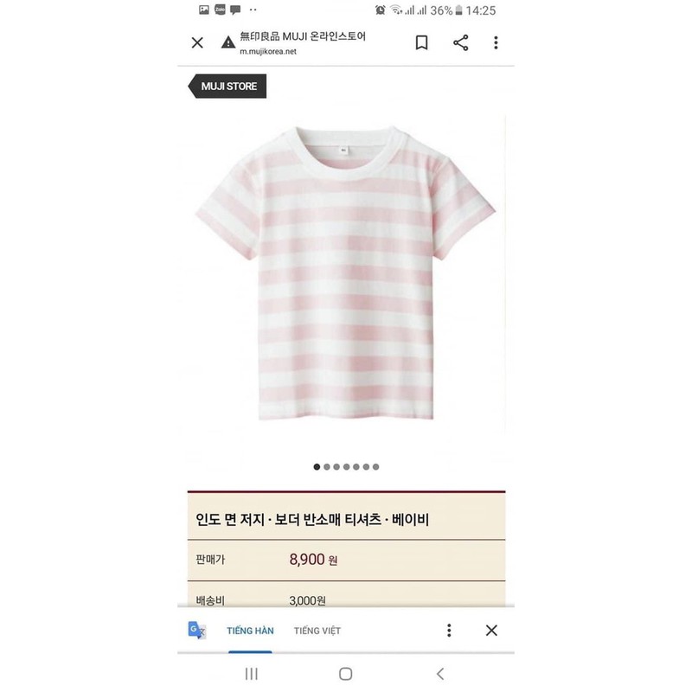692x692 pixels.
Task: Open the share icon
Action: 461,42
